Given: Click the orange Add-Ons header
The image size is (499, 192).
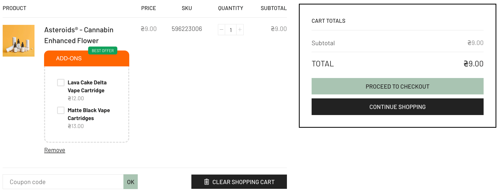Looking at the screenshot, I should click(69, 59).
